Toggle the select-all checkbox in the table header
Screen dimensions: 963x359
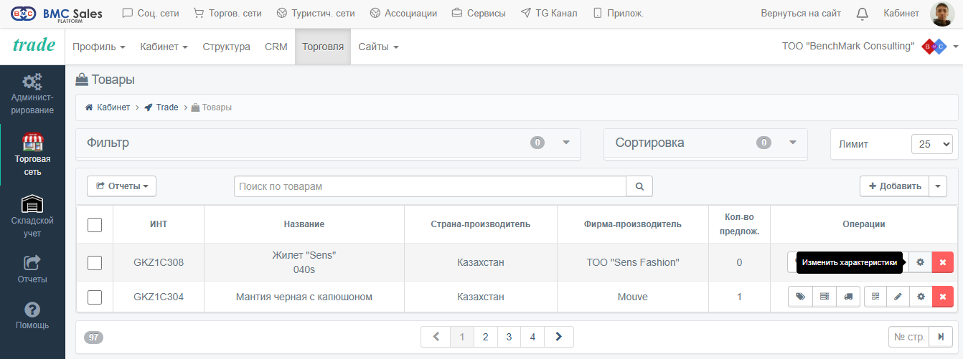[x=95, y=224]
